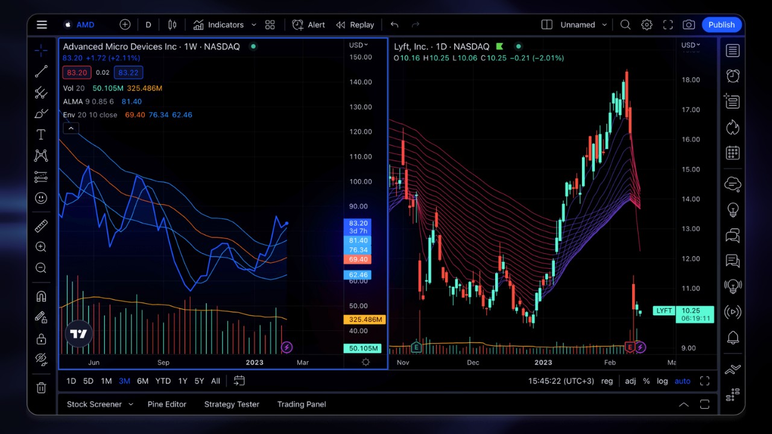
Task: Click the AMD symbol search field
Action: [x=80, y=25]
